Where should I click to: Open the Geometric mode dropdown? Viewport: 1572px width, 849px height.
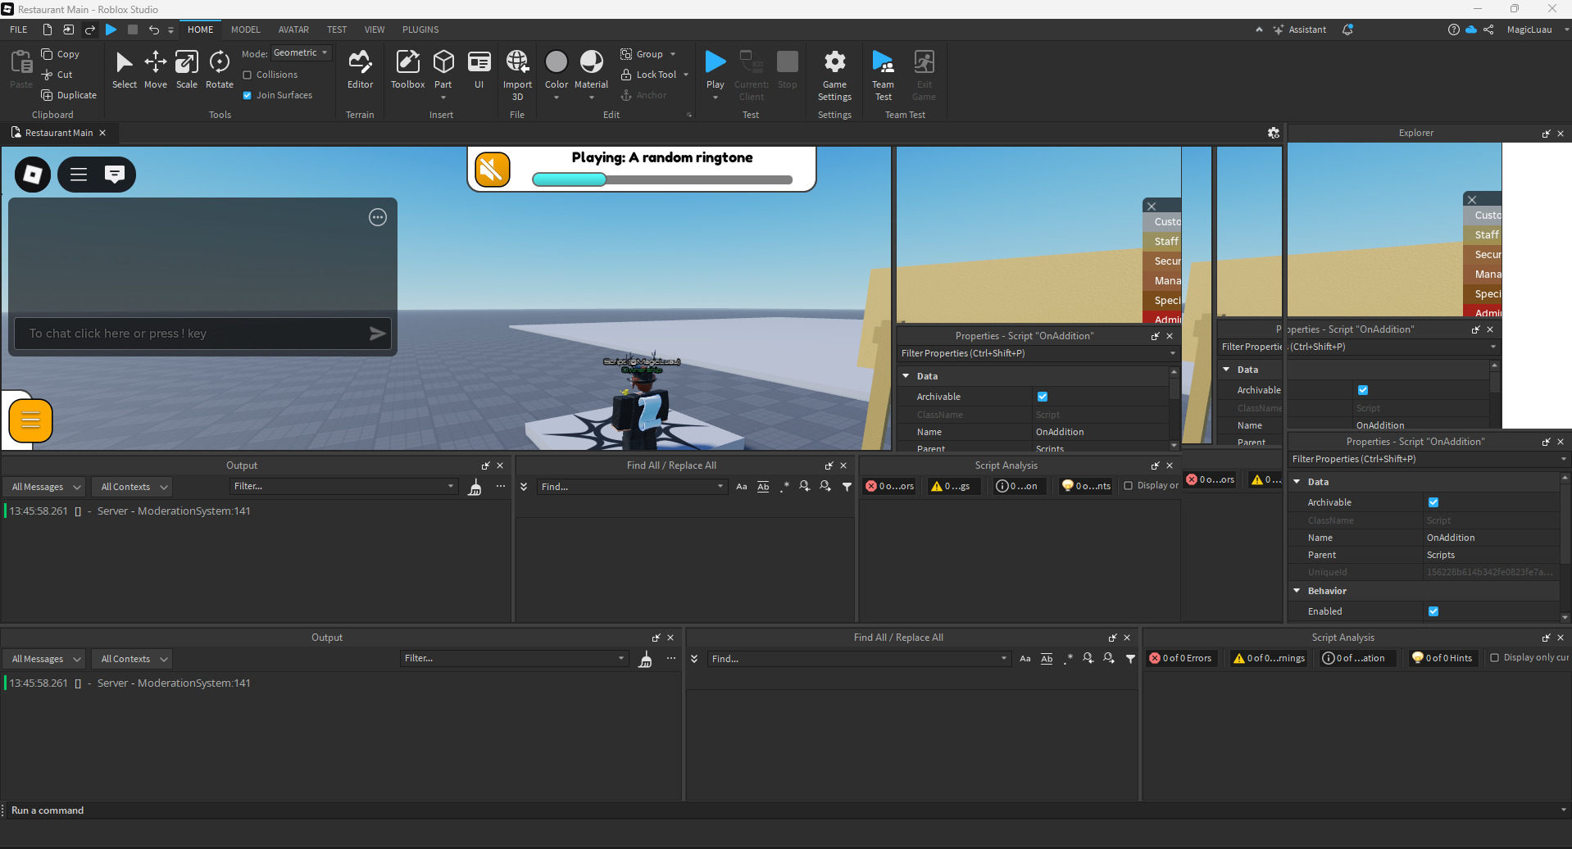pyautogui.click(x=301, y=53)
